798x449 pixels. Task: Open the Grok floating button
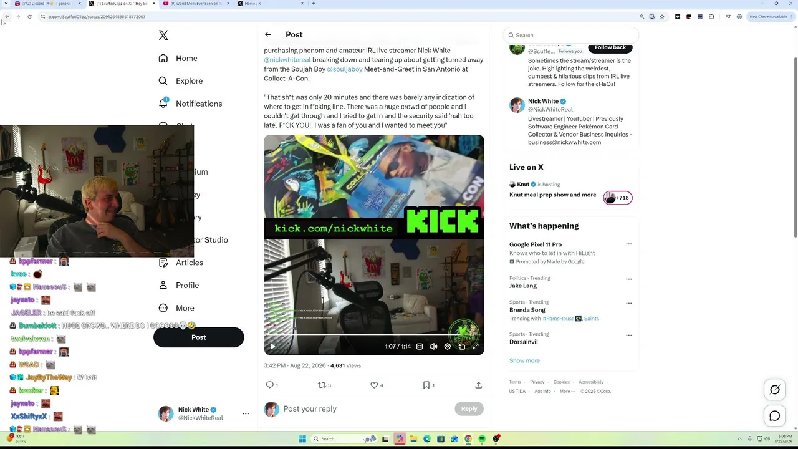click(x=775, y=390)
